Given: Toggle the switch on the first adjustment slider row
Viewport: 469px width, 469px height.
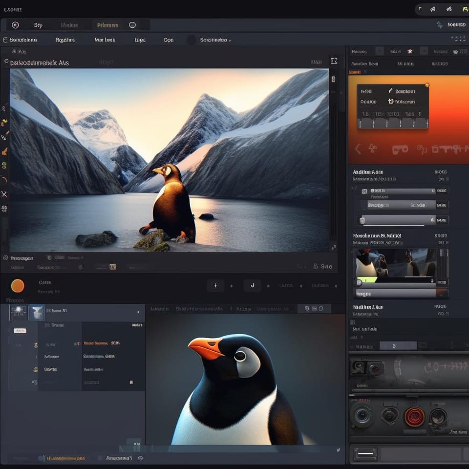Looking at the screenshot, I should click(x=364, y=192).
